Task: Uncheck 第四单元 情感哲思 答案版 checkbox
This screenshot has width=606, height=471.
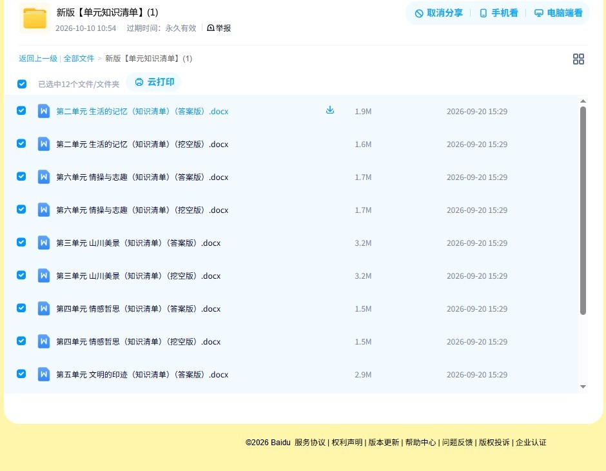Action: coord(21,308)
